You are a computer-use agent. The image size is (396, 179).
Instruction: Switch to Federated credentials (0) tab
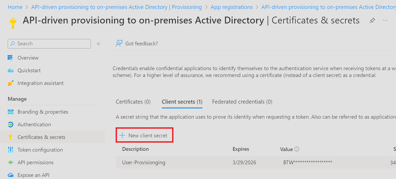[242, 102]
